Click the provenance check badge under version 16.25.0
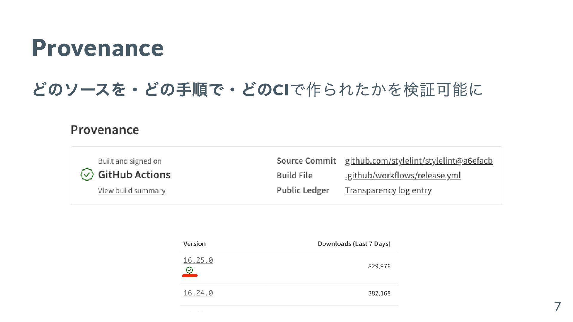This screenshot has width=573, height=322. [x=190, y=270]
